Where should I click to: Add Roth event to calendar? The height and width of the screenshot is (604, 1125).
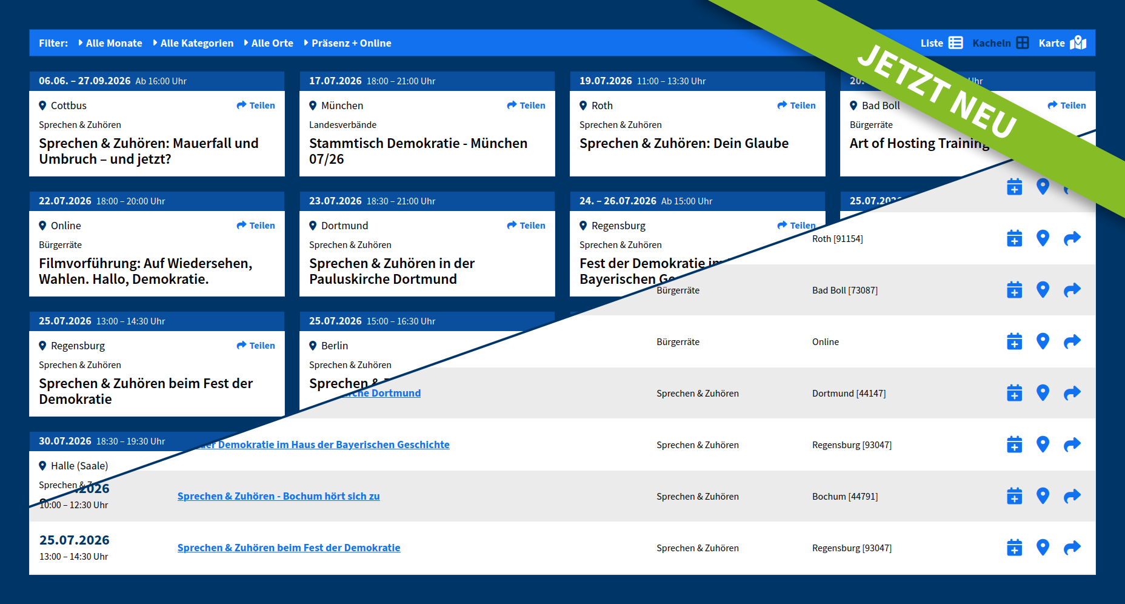click(x=1014, y=238)
